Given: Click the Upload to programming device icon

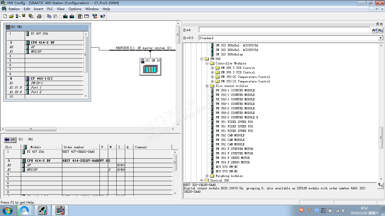Looking at the screenshot, I should pos(72,16).
